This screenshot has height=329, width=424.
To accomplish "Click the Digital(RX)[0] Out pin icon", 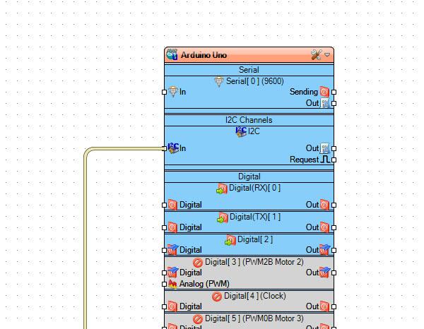I will click(x=324, y=205).
